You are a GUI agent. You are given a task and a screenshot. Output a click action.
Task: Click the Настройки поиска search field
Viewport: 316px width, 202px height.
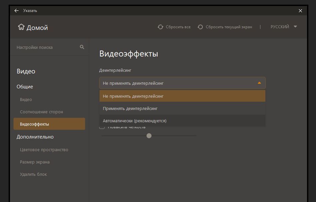tap(48, 47)
